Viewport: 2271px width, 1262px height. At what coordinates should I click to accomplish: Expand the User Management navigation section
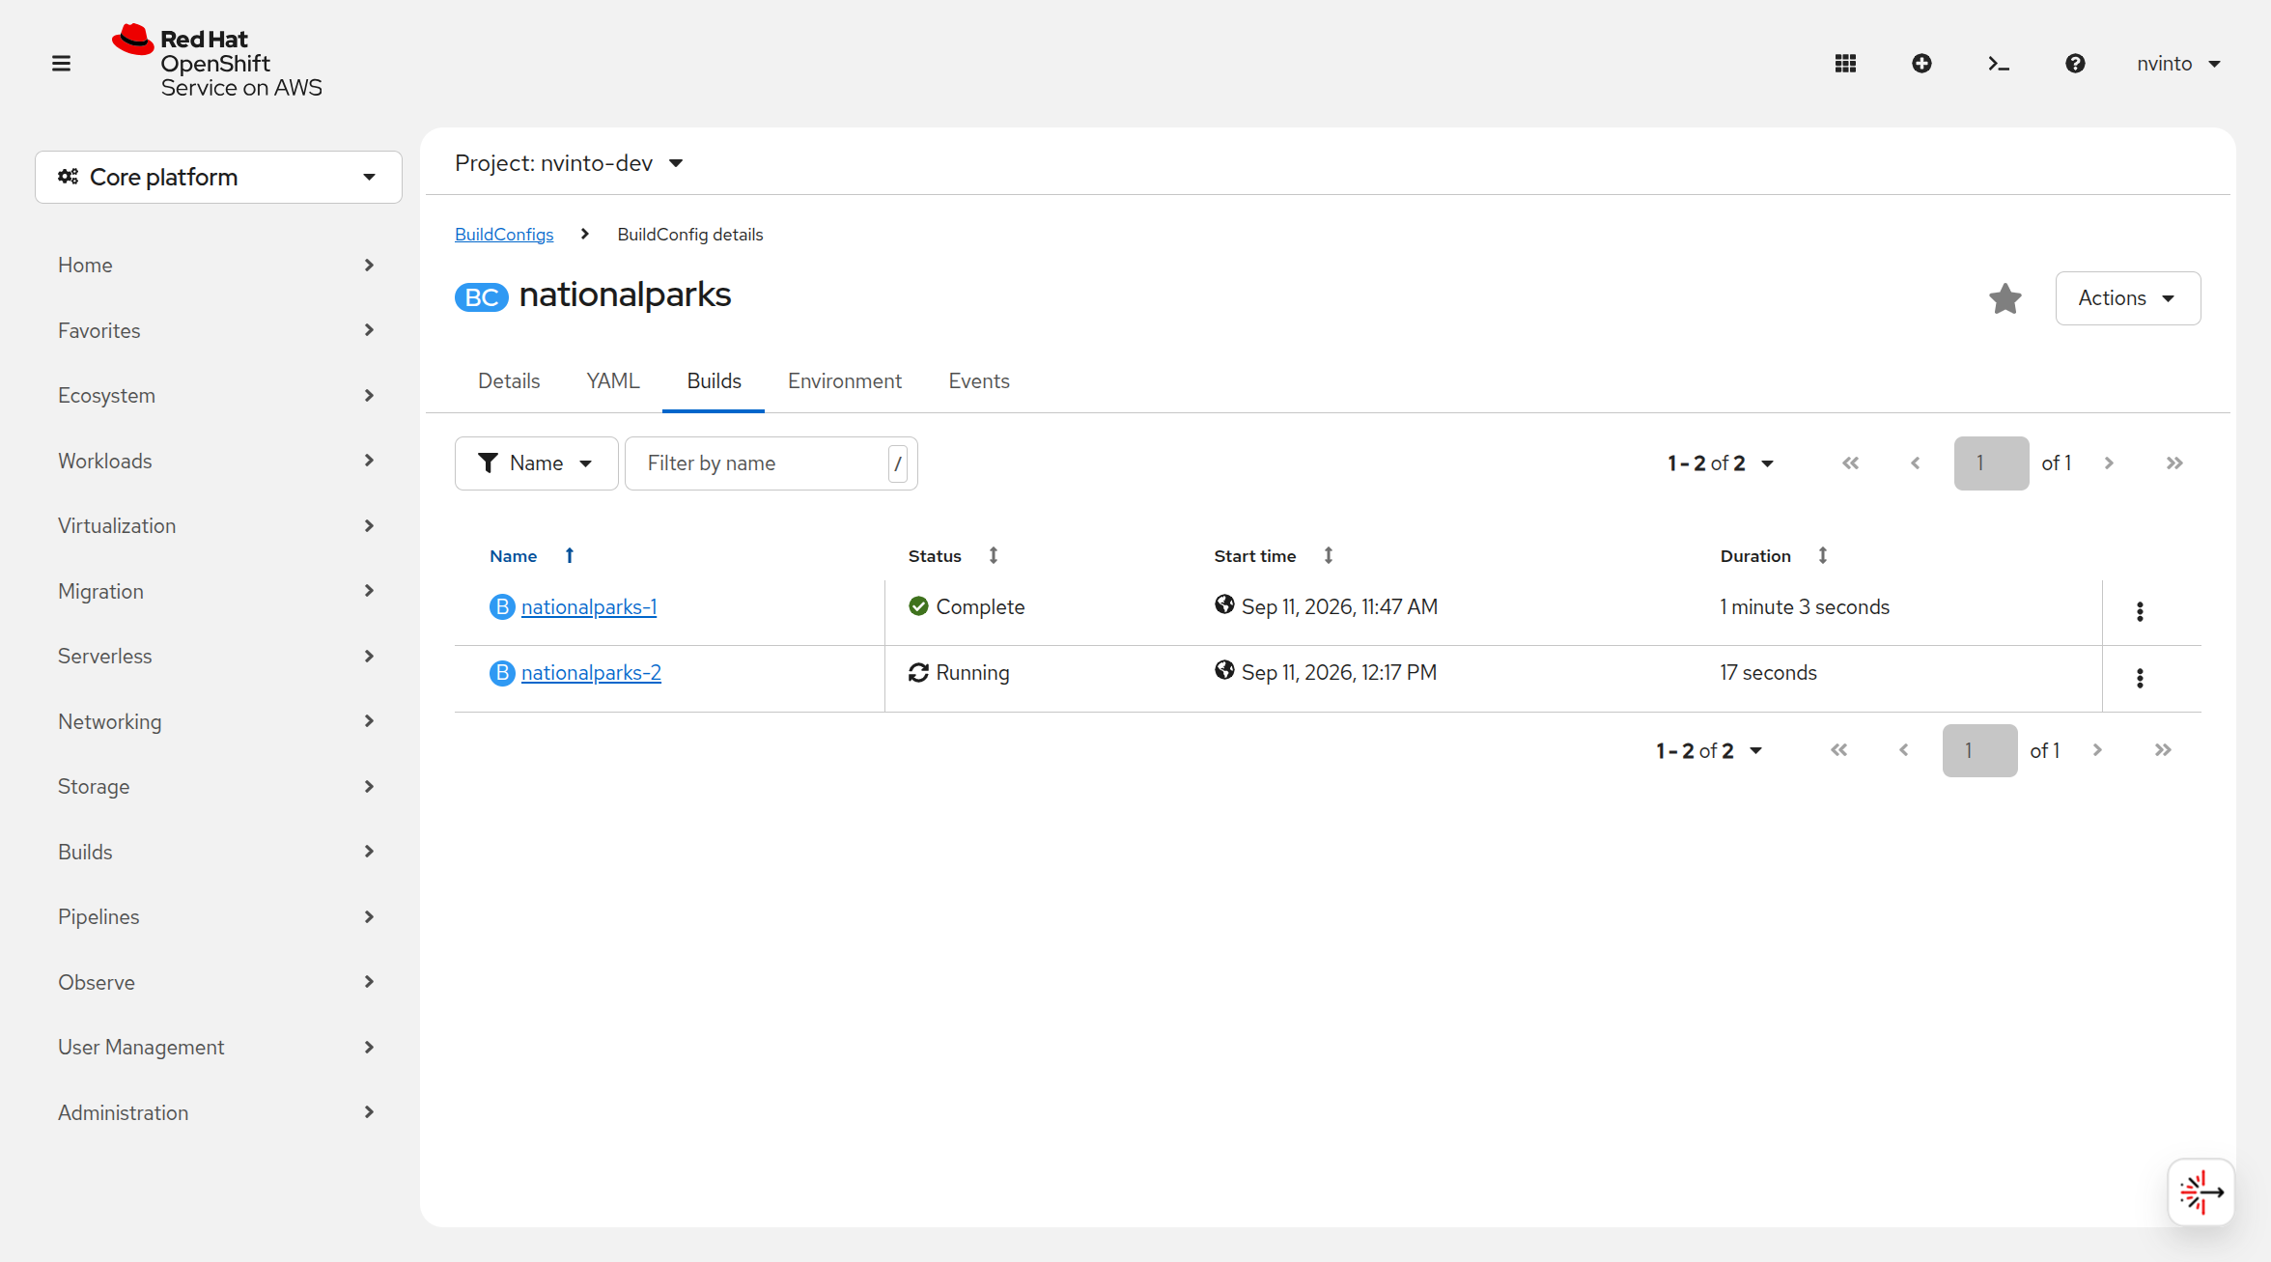(216, 1048)
